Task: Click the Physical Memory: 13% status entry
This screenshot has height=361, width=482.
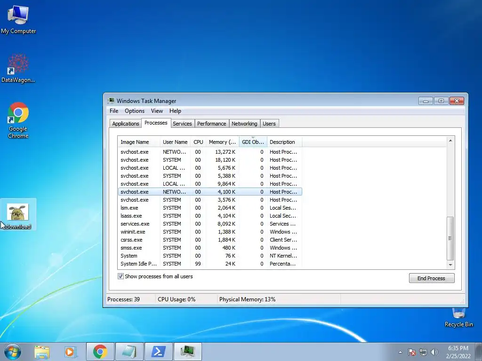Action: click(279, 299)
